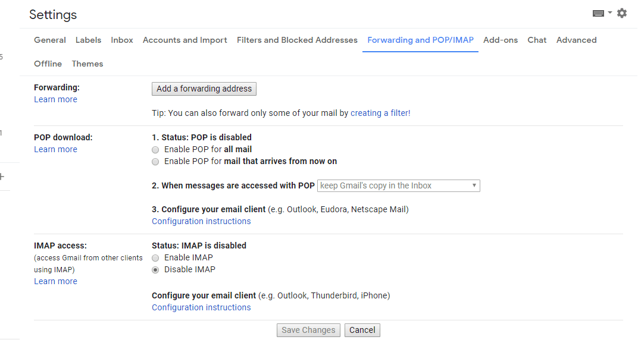This screenshot has width=638, height=343.
Task: Select Enable POP for mail arriving now
Action: pyautogui.click(x=155, y=162)
